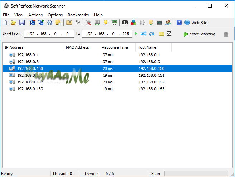Open results with the folder icon
235x177 pixels.
(x=13, y=23)
